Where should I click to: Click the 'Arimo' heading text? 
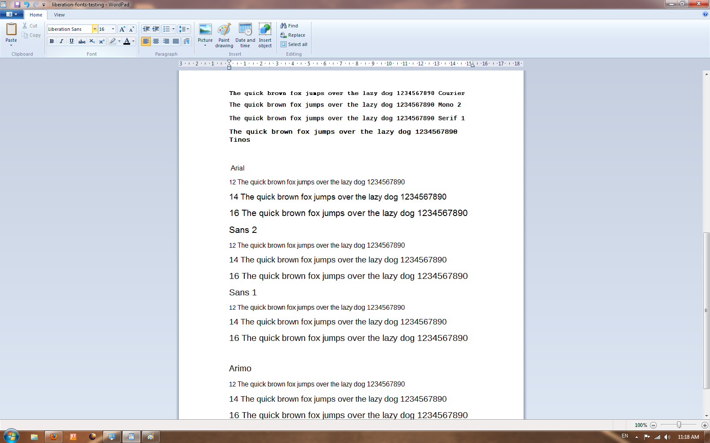click(x=240, y=368)
